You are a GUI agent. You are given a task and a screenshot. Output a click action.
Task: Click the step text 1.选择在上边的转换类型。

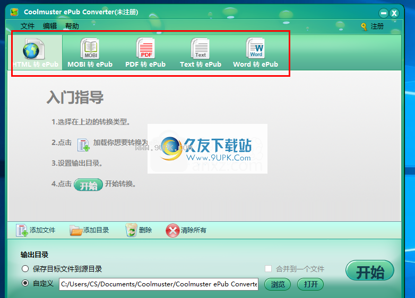click(91, 122)
